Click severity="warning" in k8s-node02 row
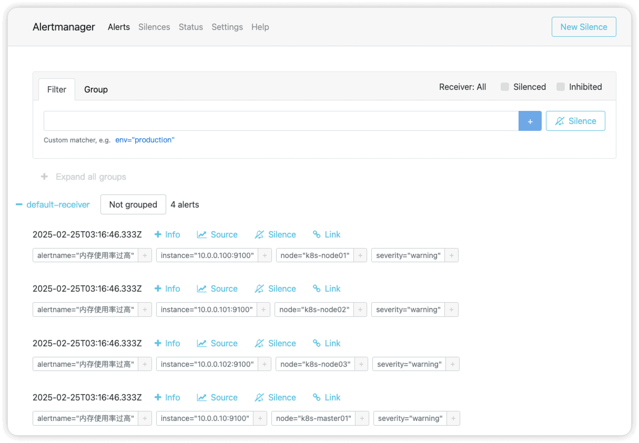 (408, 310)
